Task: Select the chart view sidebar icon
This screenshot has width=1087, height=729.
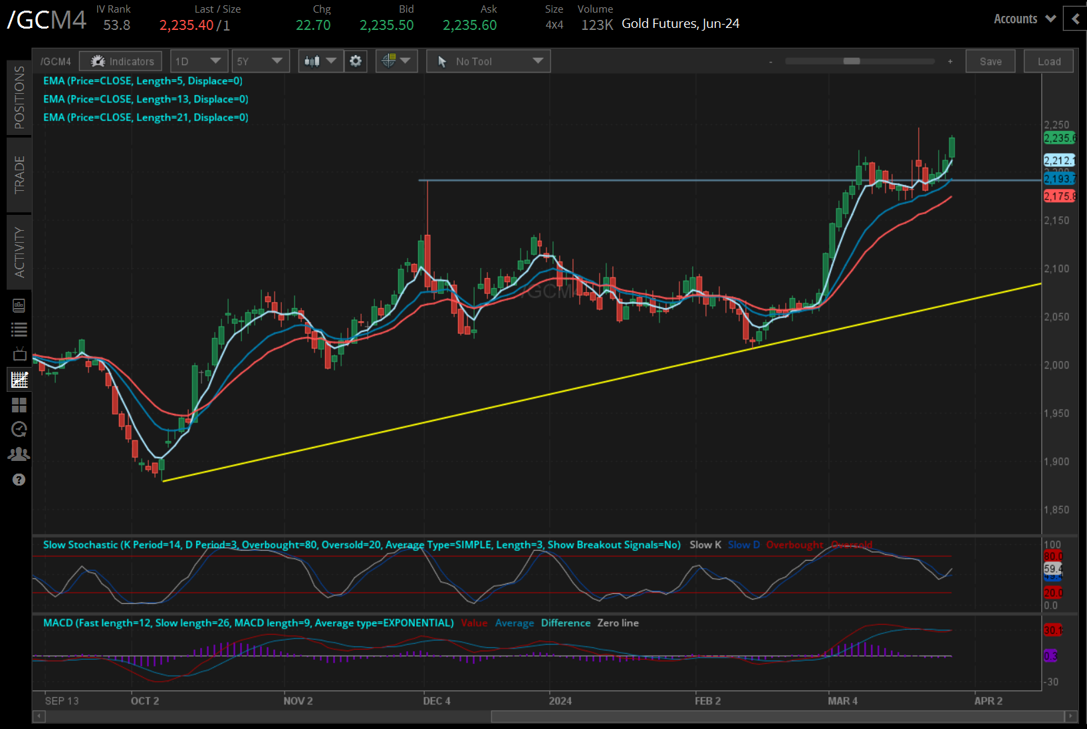Action: click(x=19, y=380)
